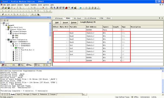Select Consumed Exchanges in the tree
164x98 pixels.
coord(20,31)
